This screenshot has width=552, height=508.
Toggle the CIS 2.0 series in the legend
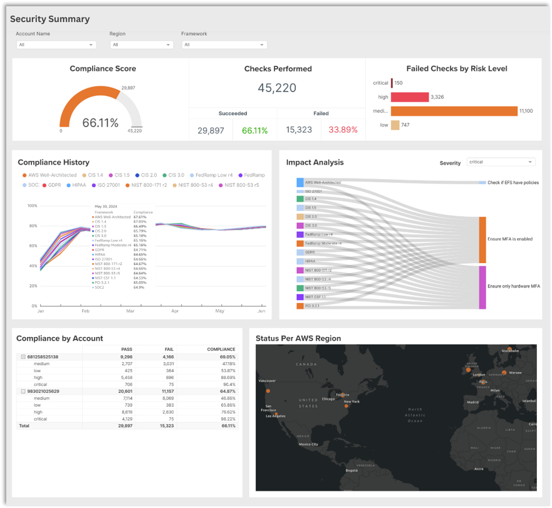(x=138, y=175)
